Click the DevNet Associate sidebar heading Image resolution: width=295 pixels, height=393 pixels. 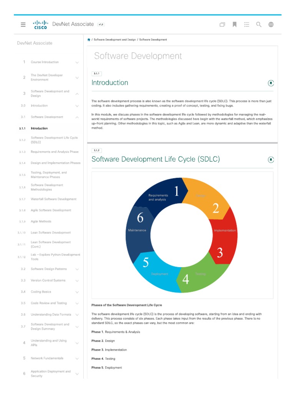pos(35,43)
